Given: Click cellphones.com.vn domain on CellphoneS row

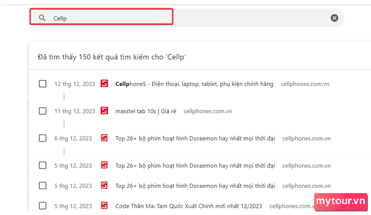Looking at the screenshot, I should [305, 84].
